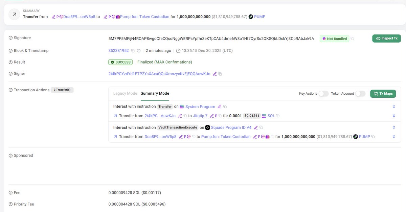Copy the SOL token address
Image resolution: width=406 pixels, height=212 pixels.
(278, 116)
